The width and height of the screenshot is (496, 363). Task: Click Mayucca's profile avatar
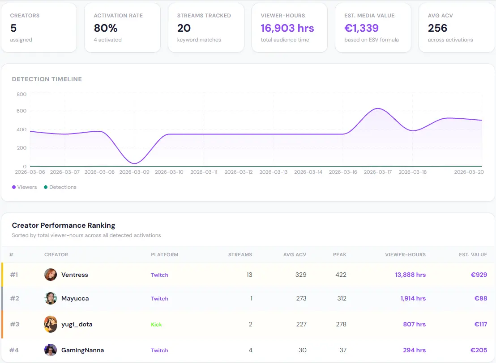(50, 298)
